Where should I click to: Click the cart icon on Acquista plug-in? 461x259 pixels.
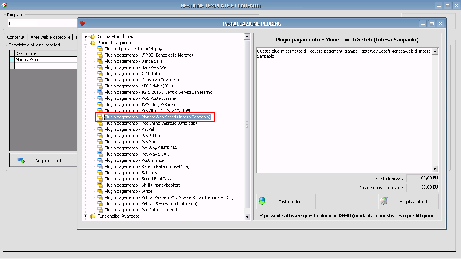point(384,201)
